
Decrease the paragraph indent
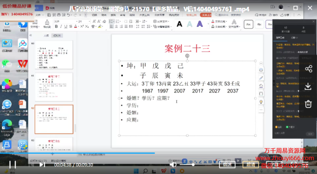(x=126, y=21)
